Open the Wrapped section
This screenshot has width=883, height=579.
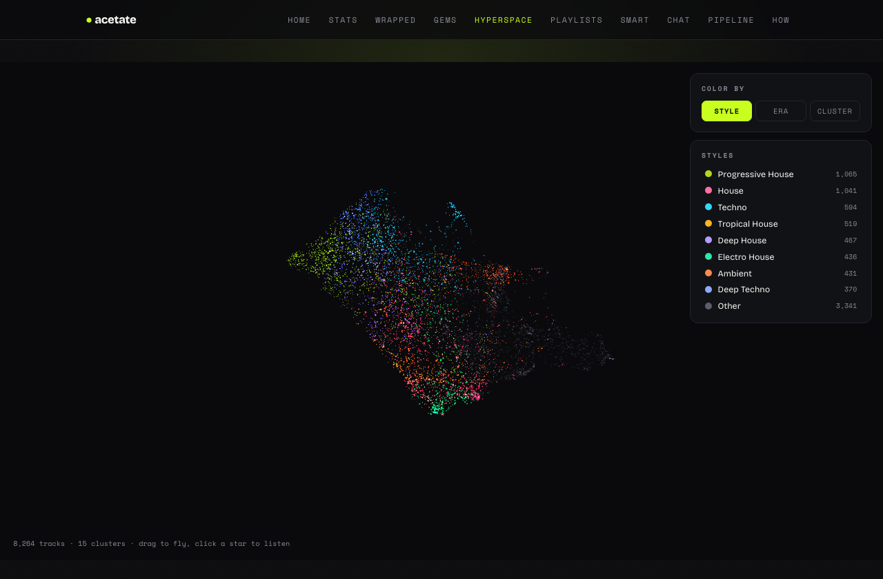click(395, 20)
